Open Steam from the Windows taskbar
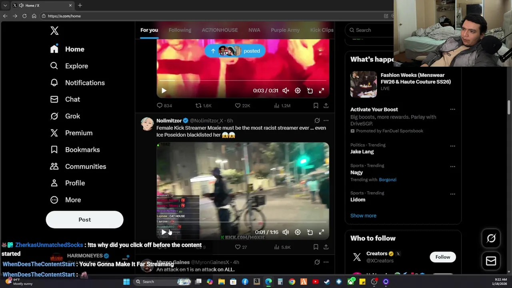 [327, 282]
